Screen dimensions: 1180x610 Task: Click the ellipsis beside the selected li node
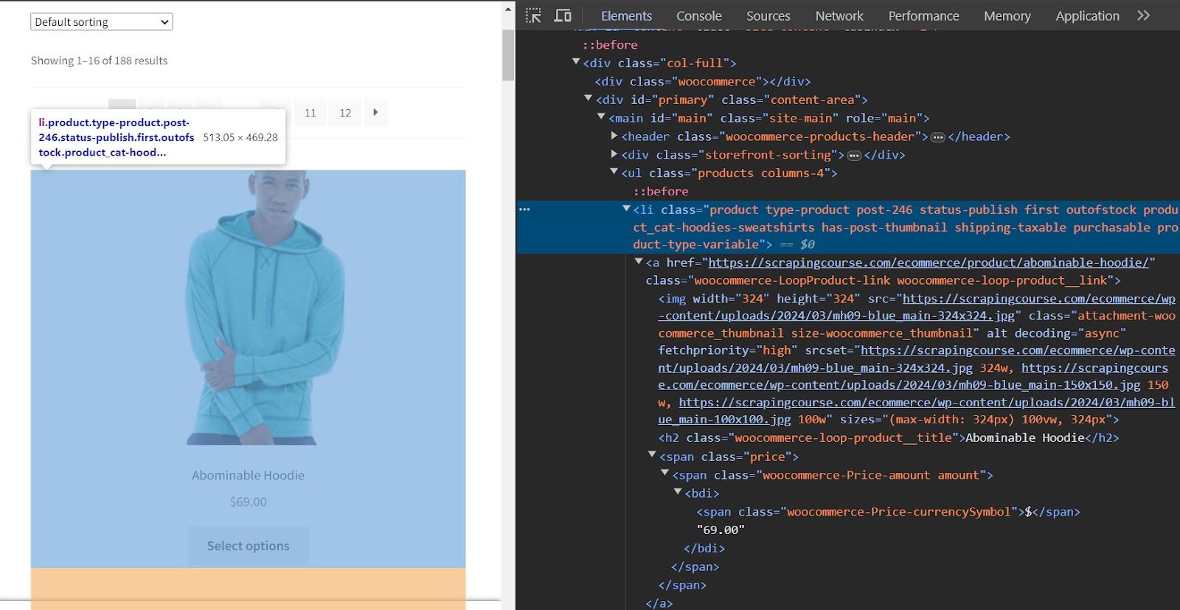tap(524, 209)
